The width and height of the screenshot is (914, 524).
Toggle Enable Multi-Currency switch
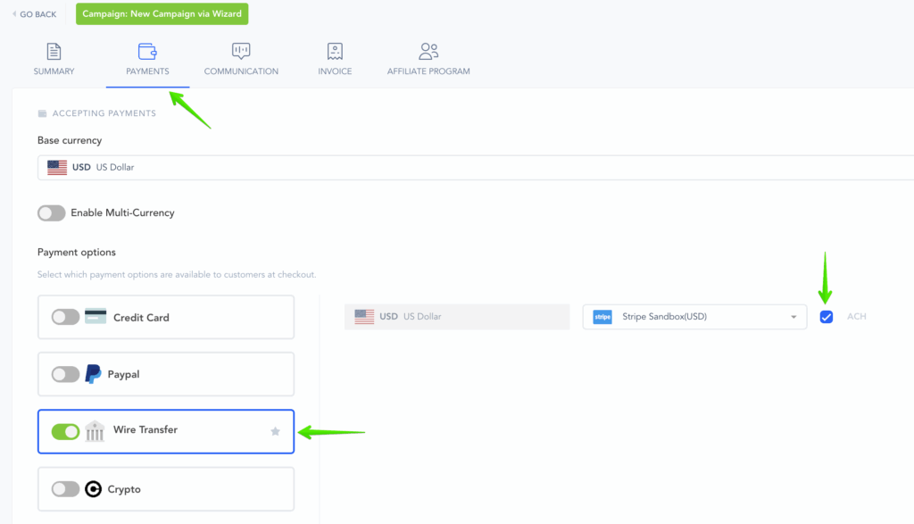click(51, 212)
